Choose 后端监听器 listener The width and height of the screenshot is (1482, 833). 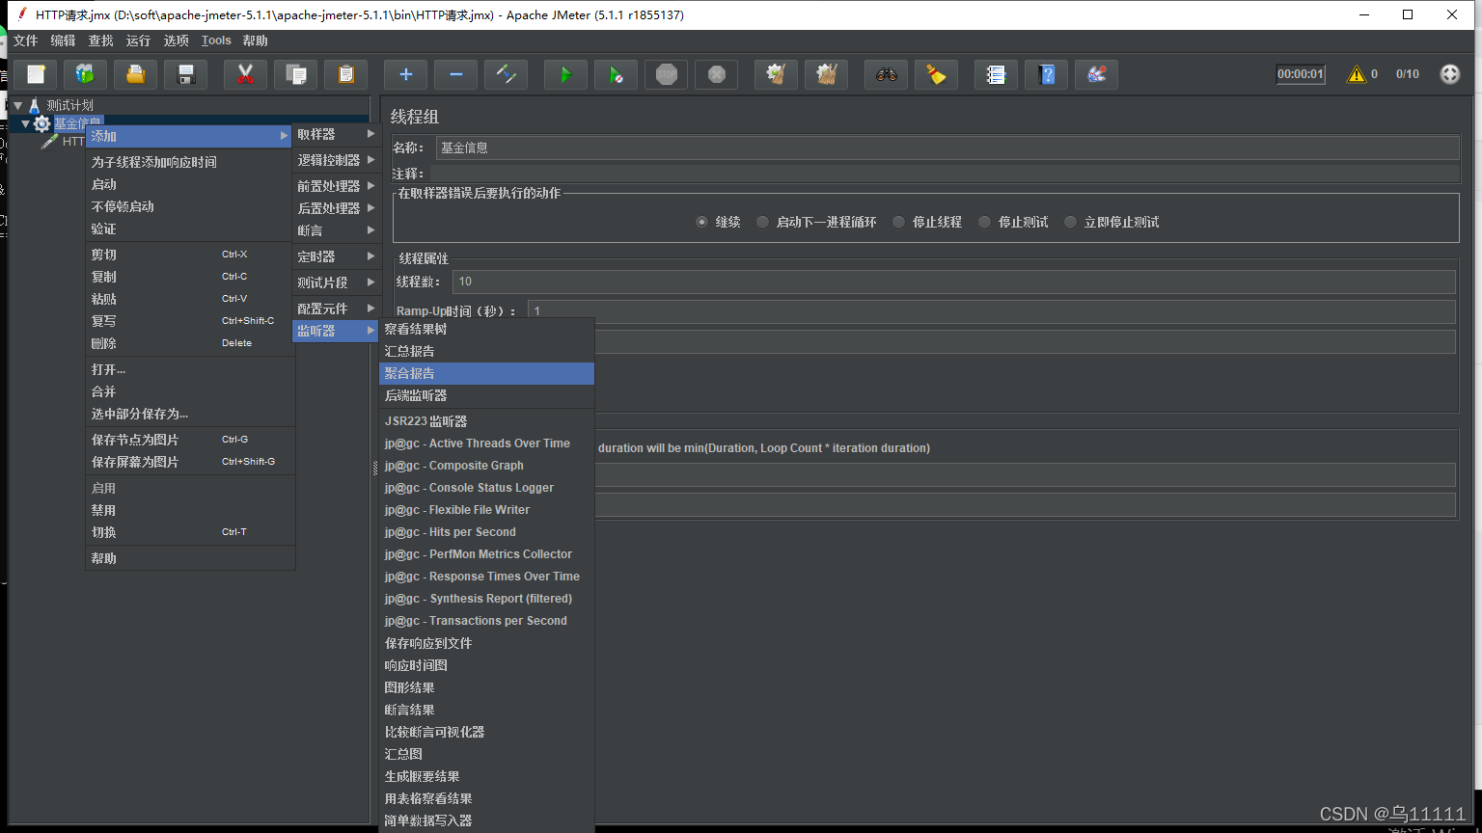[x=486, y=395]
